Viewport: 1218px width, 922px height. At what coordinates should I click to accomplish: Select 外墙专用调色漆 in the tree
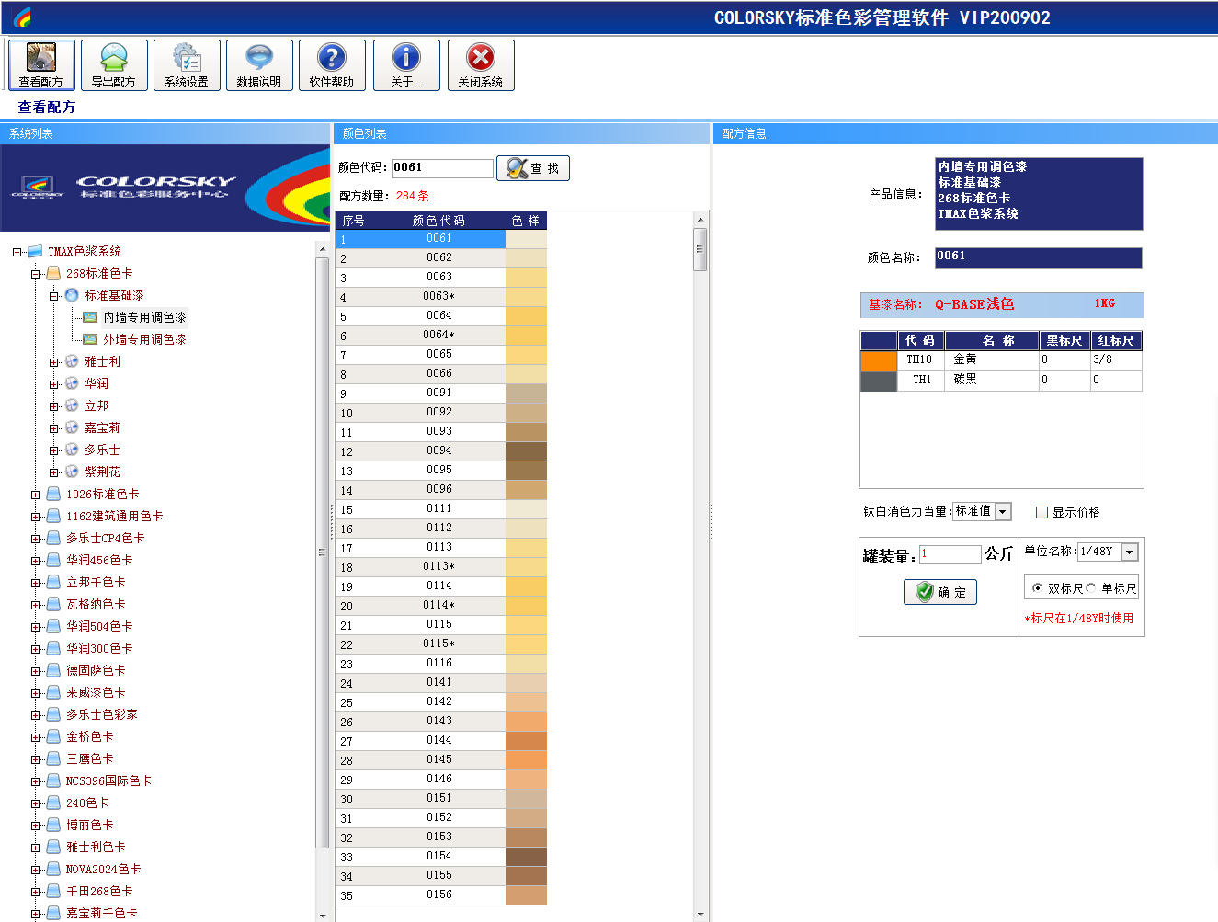144,339
